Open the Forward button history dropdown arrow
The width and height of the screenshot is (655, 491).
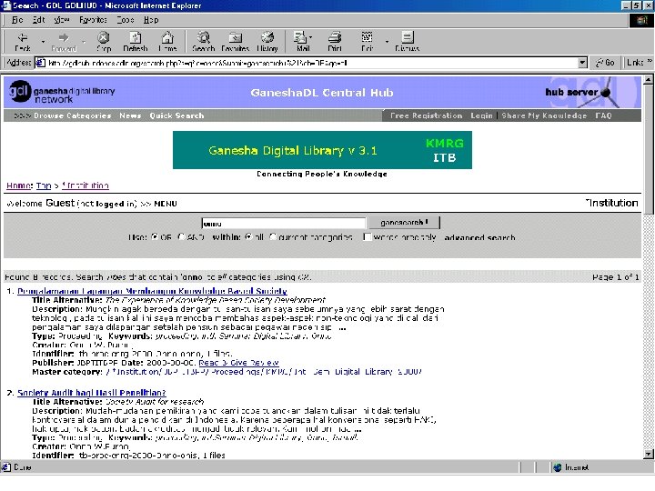coord(84,42)
